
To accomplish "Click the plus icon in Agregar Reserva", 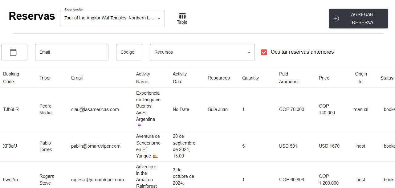I will (336, 18).
